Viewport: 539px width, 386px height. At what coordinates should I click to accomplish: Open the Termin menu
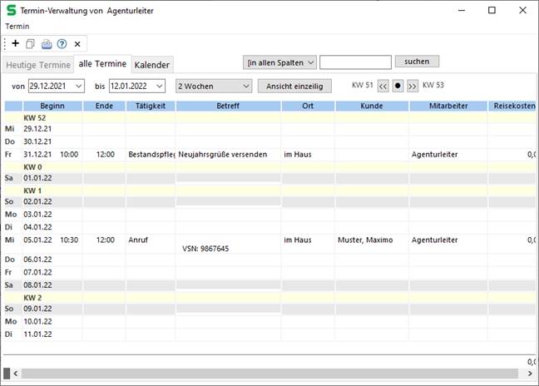17,27
